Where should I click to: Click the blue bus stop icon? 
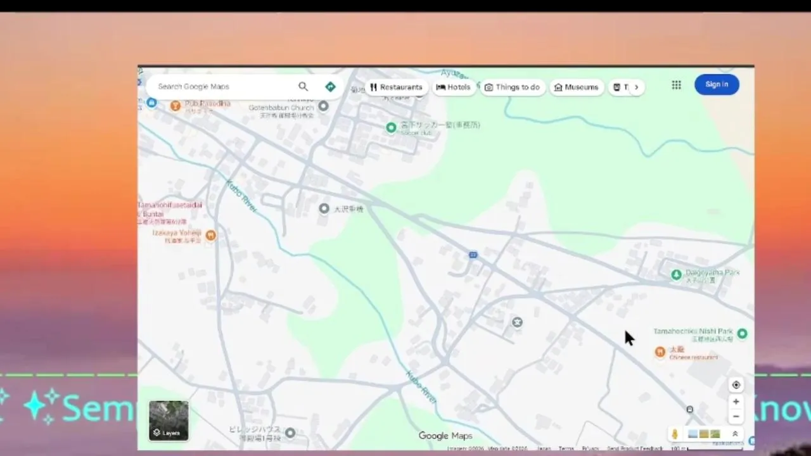pyautogui.click(x=473, y=255)
